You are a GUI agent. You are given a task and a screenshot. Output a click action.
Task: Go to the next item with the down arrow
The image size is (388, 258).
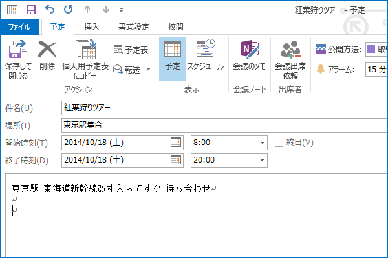(106, 10)
